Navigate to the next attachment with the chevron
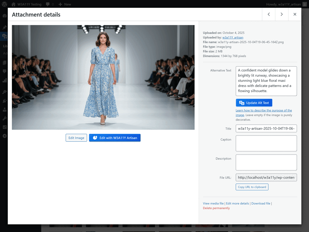 pyautogui.click(x=281, y=14)
